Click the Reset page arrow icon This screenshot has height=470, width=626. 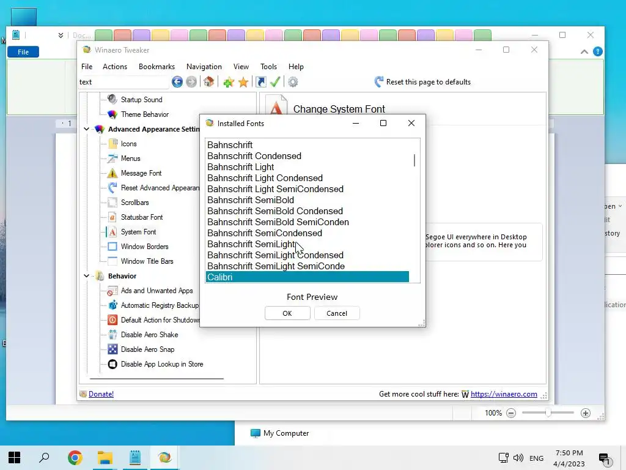click(x=379, y=82)
